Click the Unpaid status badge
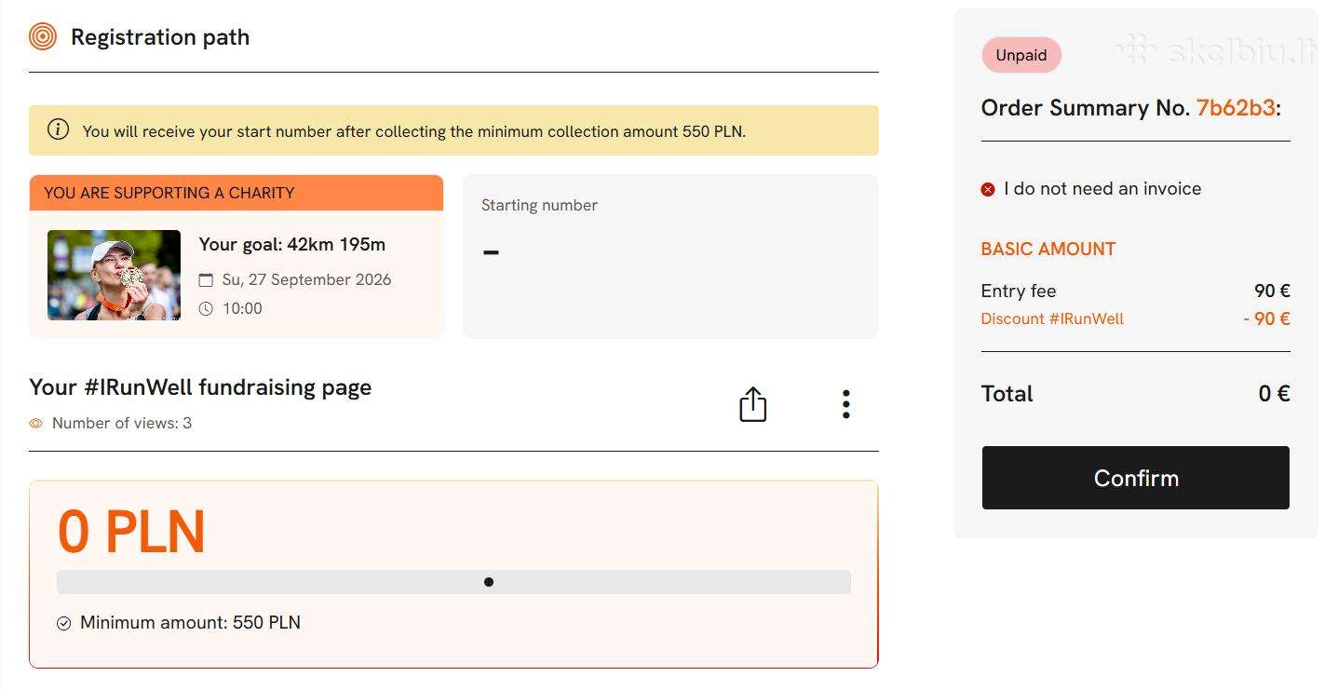 coord(1021,55)
